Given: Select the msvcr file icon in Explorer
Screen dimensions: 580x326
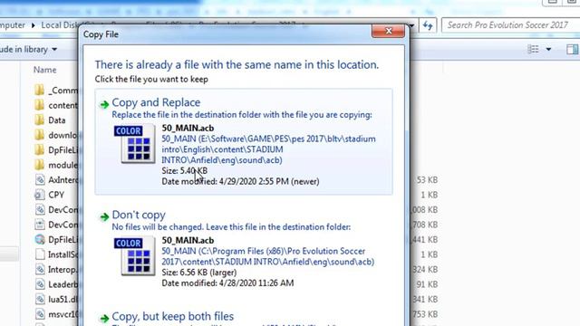Looking at the screenshot, I should (40, 314).
